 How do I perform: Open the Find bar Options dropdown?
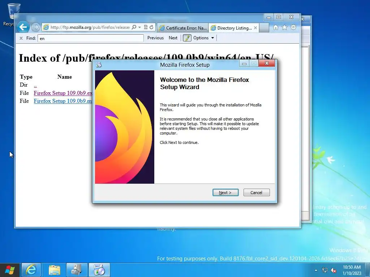(203, 38)
